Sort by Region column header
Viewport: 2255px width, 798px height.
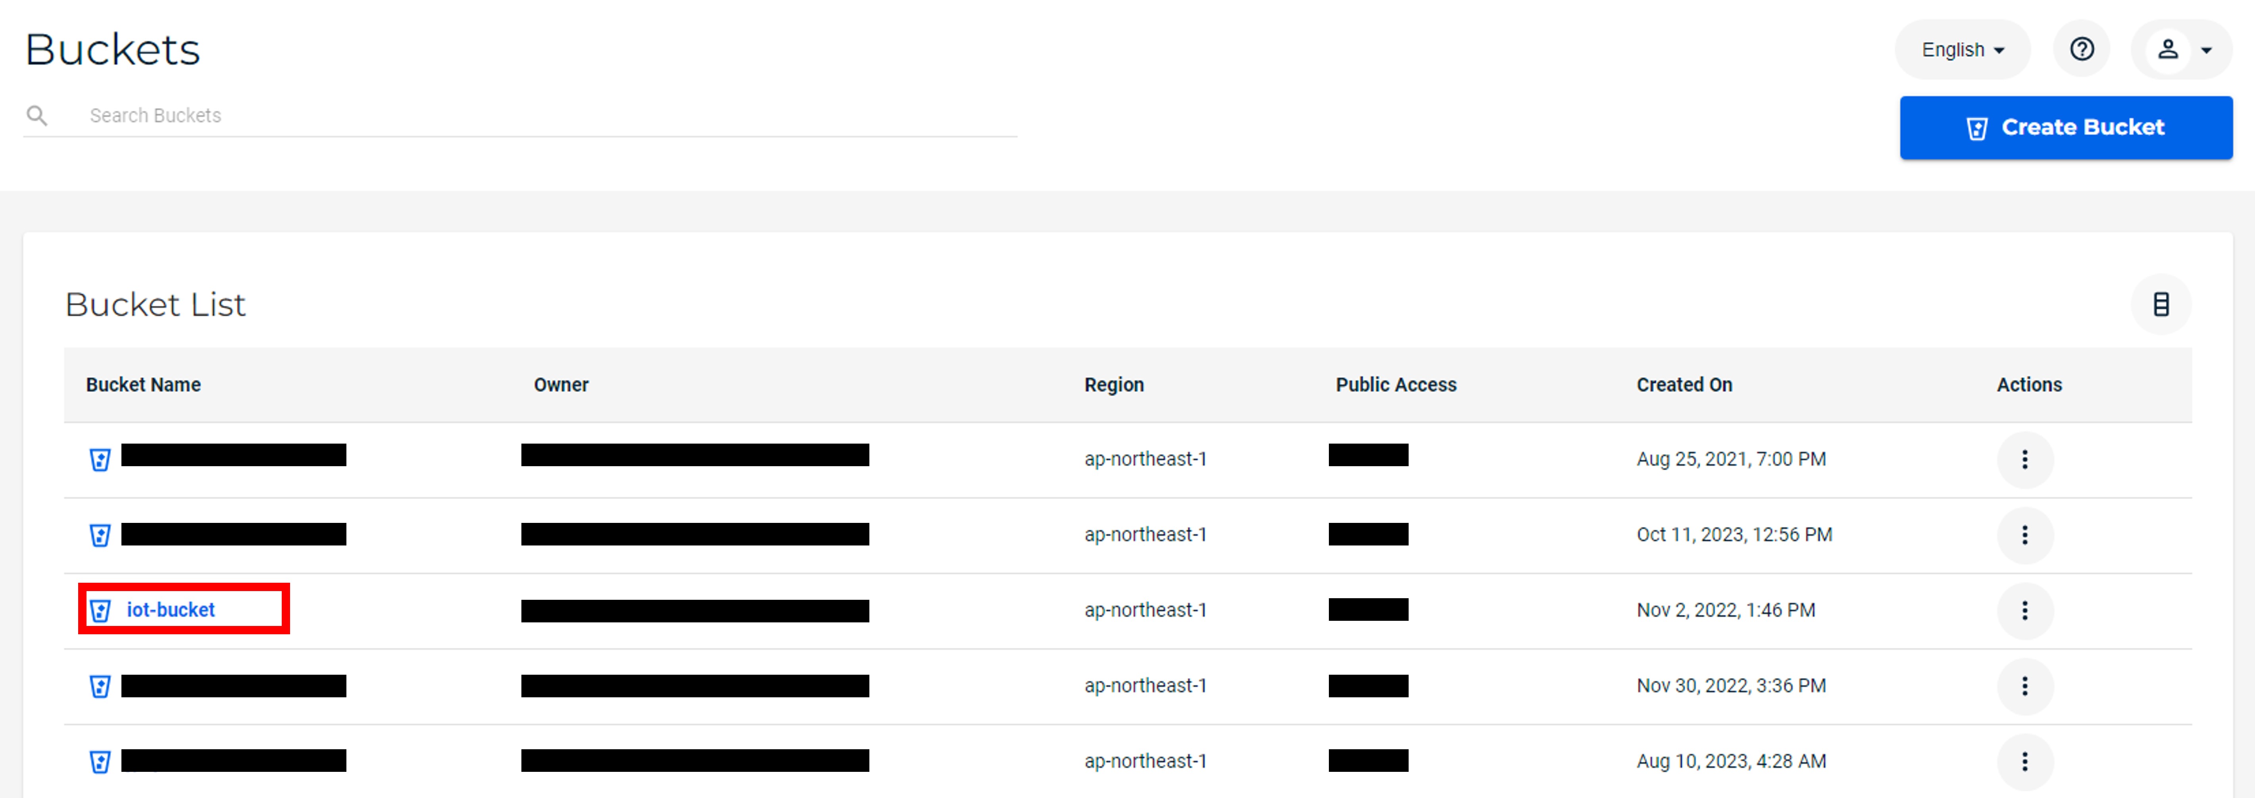pos(1113,385)
